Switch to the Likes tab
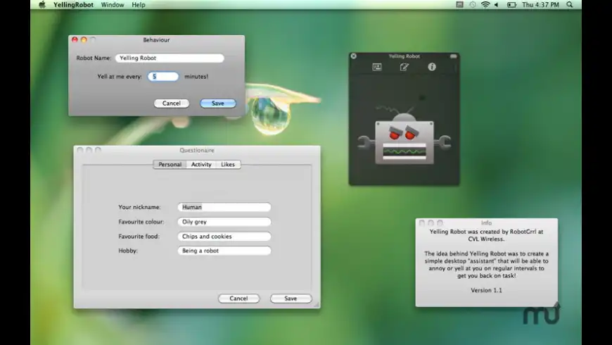612x345 pixels. 228,165
